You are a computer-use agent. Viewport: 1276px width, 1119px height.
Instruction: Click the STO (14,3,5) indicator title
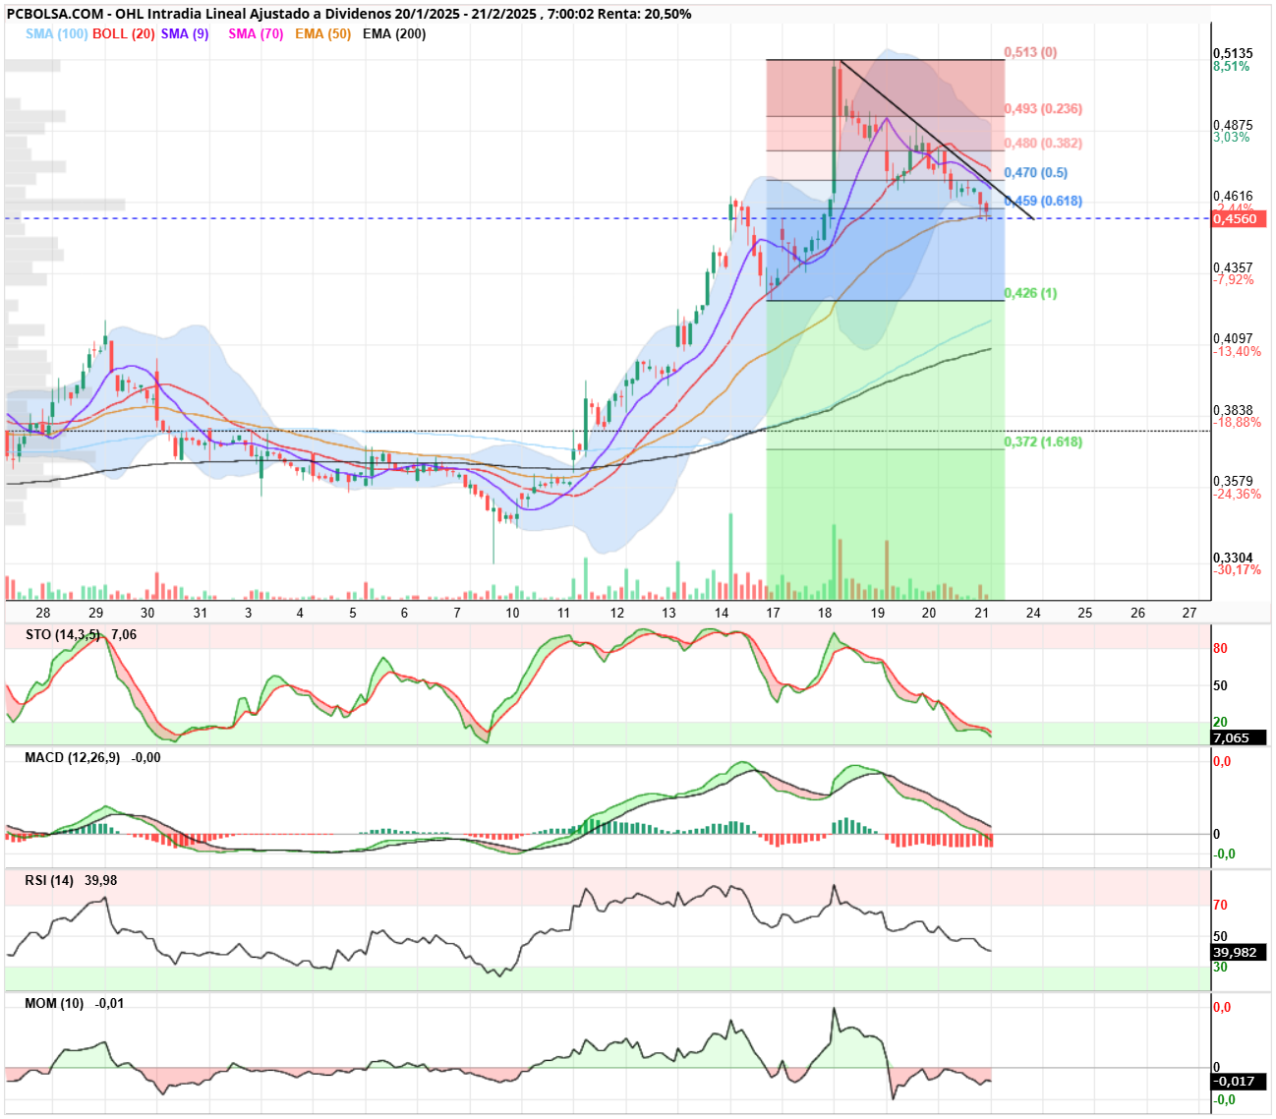63,635
